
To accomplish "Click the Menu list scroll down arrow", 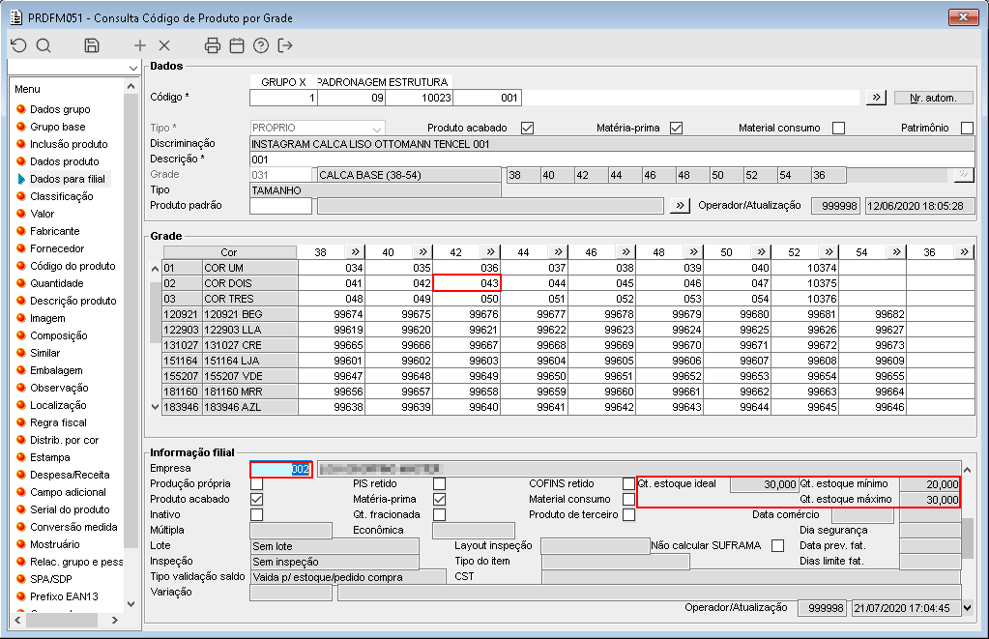I will [x=131, y=603].
